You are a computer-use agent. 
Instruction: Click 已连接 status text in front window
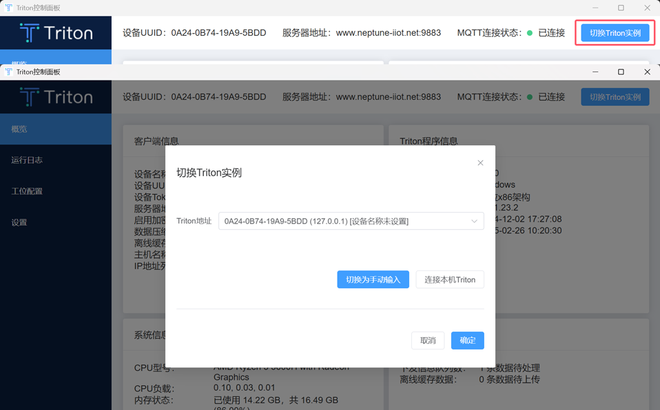[551, 97]
